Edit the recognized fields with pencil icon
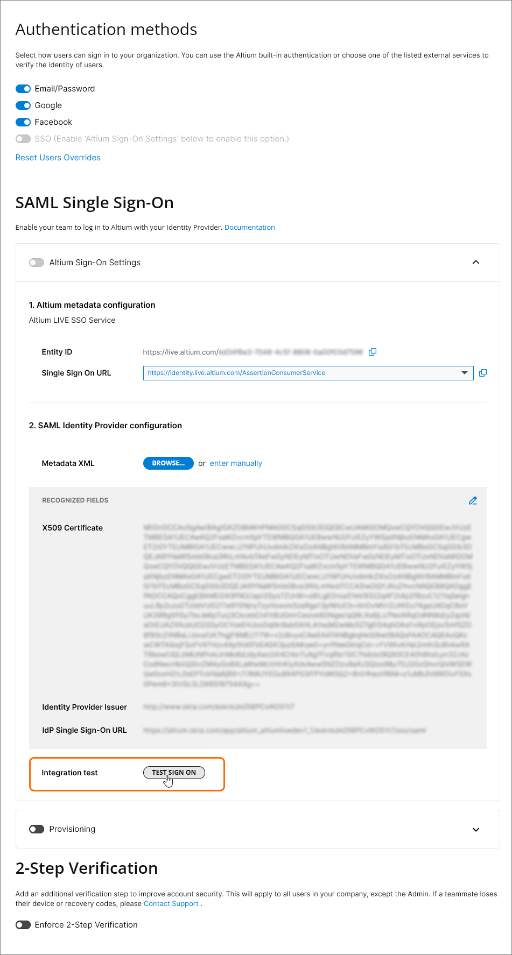The image size is (512, 955). pos(473,500)
